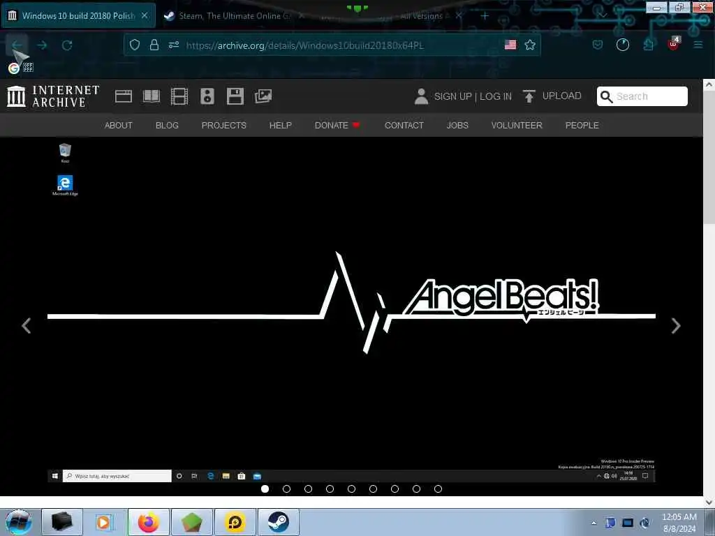Open the Web (Wayback) section icon
The image size is (715, 536).
point(124,96)
